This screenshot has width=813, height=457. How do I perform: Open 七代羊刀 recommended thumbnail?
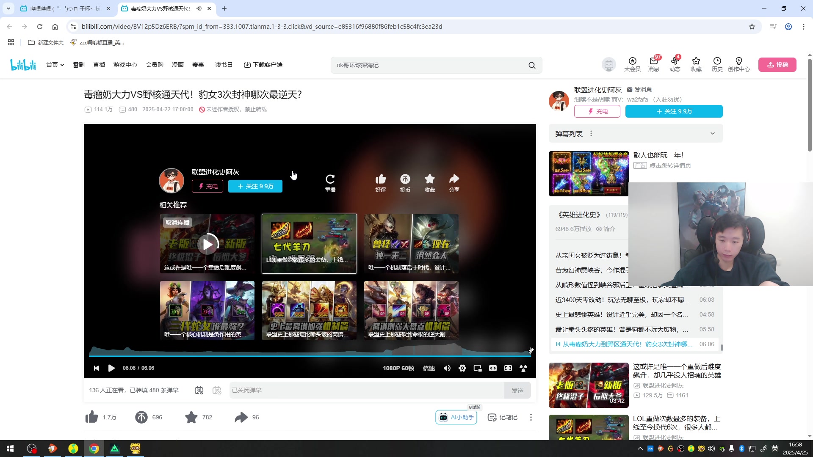pos(309,244)
